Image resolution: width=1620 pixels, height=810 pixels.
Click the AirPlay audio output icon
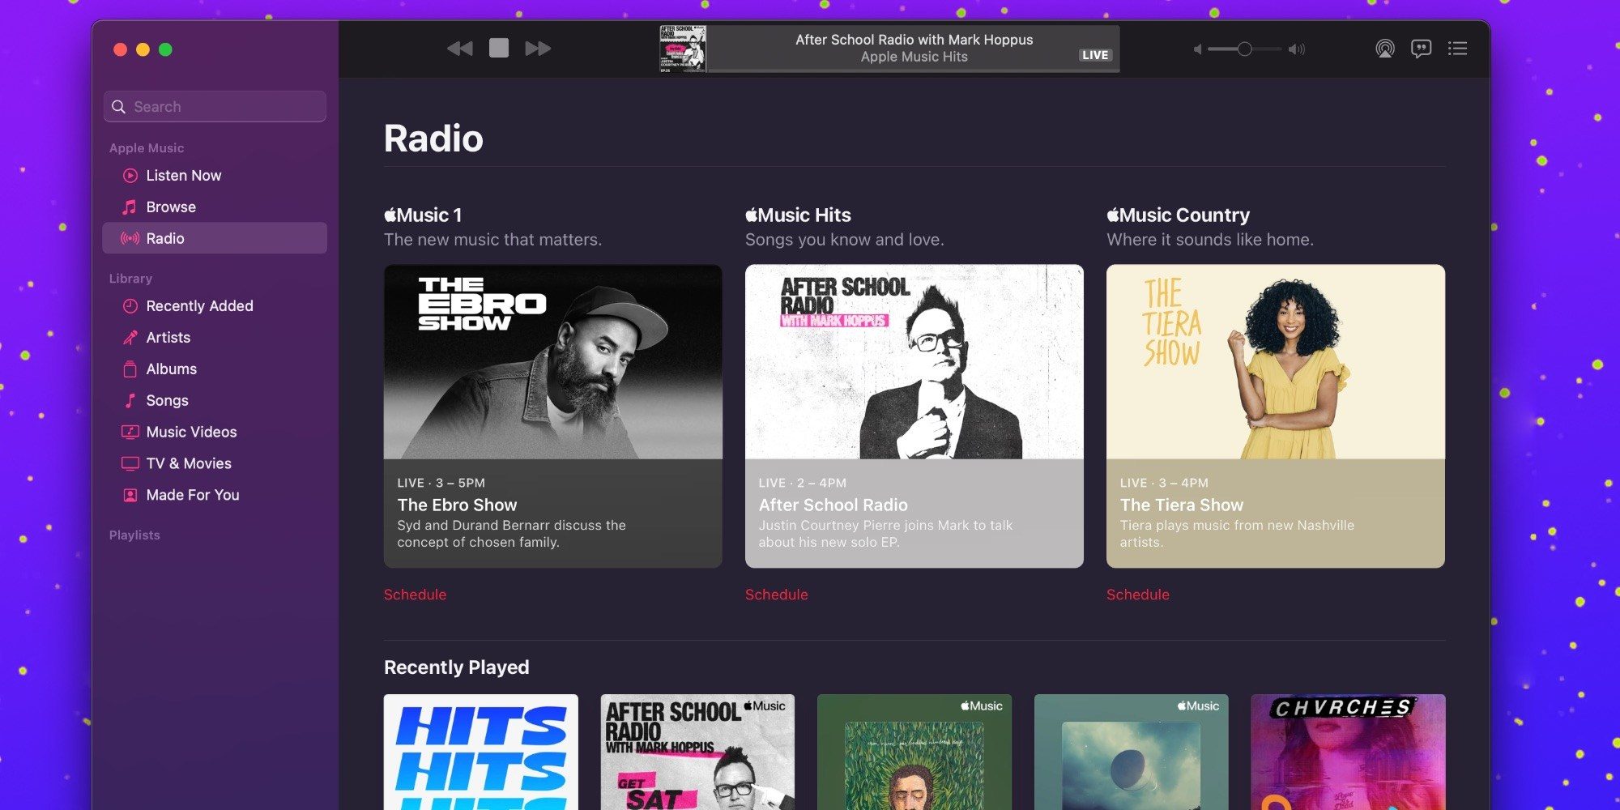pyautogui.click(x=1385, y=49)
